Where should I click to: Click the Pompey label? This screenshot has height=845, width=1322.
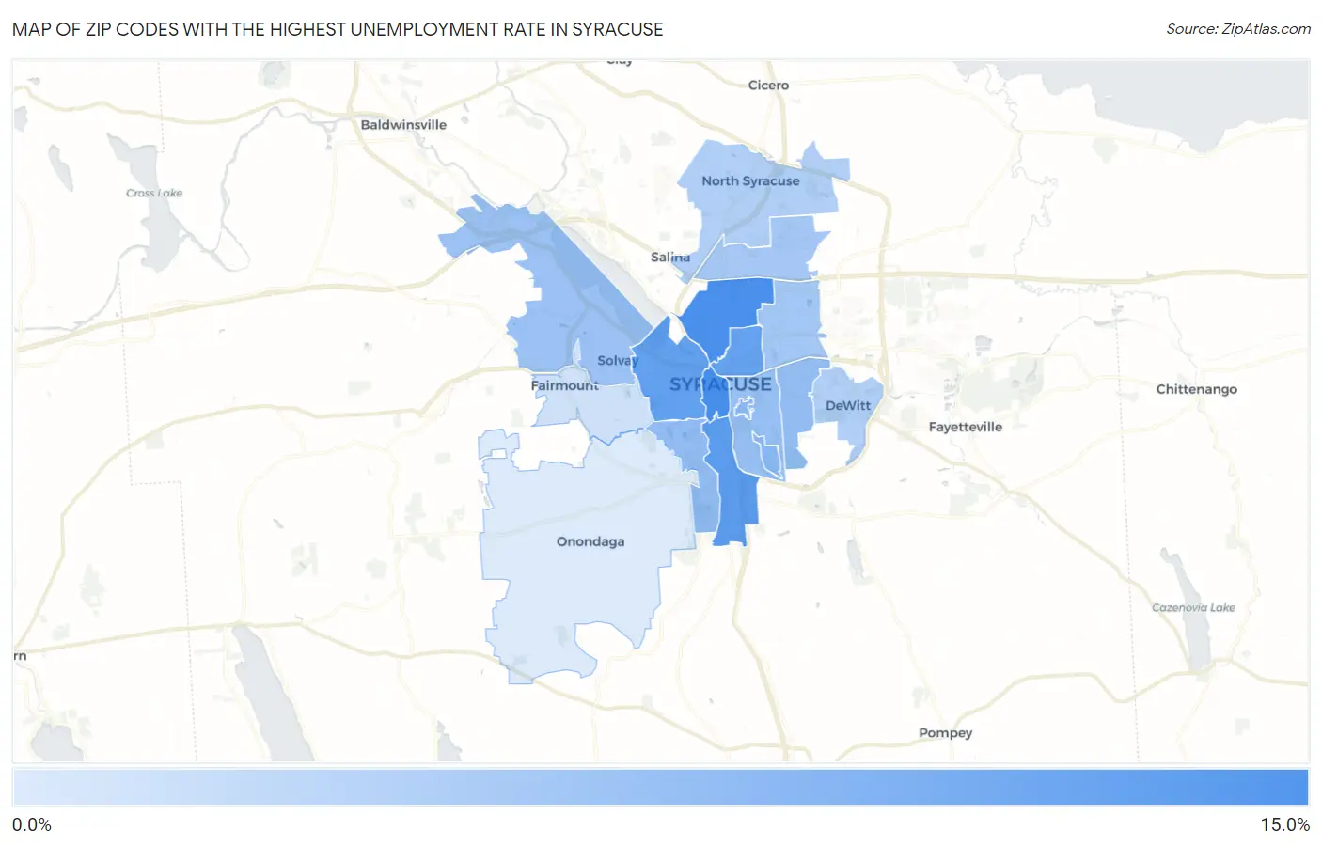coord(946,733)
